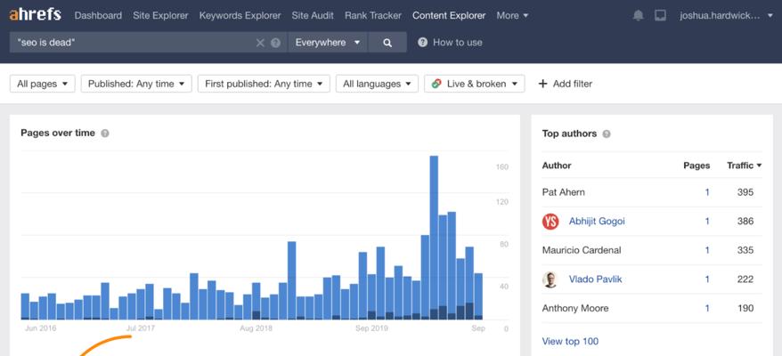Click Anthony Moore's pages count

707,308
